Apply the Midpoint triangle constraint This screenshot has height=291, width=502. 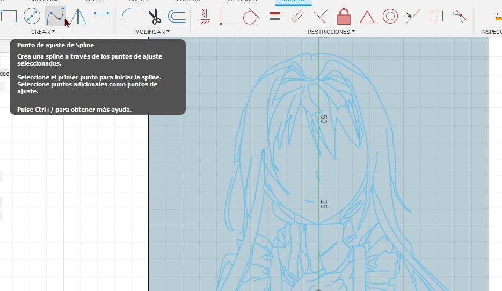(367, 17)
